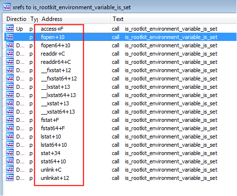Click the xref icon in the __fxstat64+12 row

tap(10, 78)
